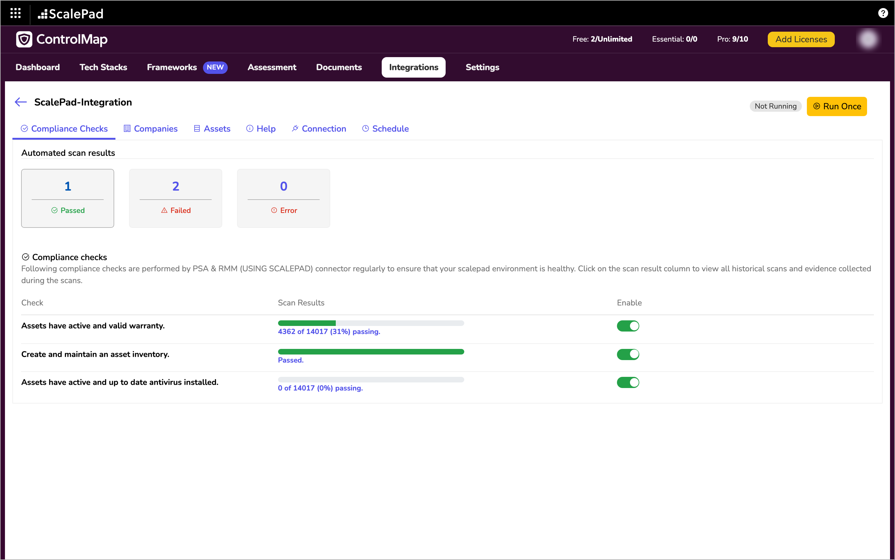The height and width of the screenshot is (560, 895).
Task: Open the 4362 of 14017 passing link
Action: click(329, 332)
